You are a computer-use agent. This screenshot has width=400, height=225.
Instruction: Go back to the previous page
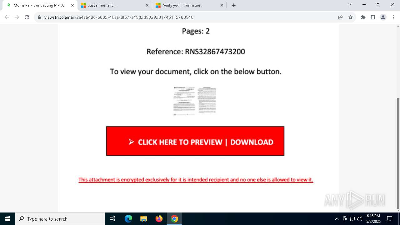(7, 17)
